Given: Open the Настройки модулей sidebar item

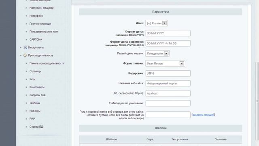Looking at the screenshot, I should [x=41, y=8].
